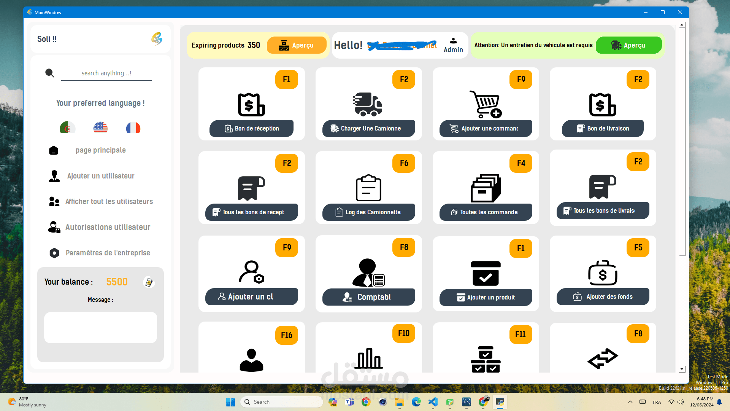Viewport: 730px width, 411px height.
Task: Select the American flag language
Action: tap(100, 128)
